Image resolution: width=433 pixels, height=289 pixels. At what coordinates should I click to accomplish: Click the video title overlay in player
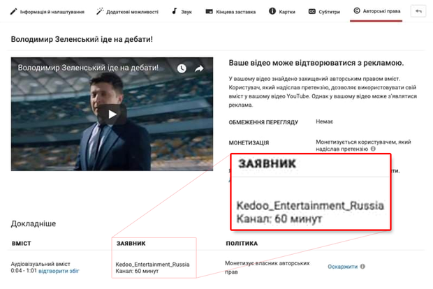coord(88,69)
